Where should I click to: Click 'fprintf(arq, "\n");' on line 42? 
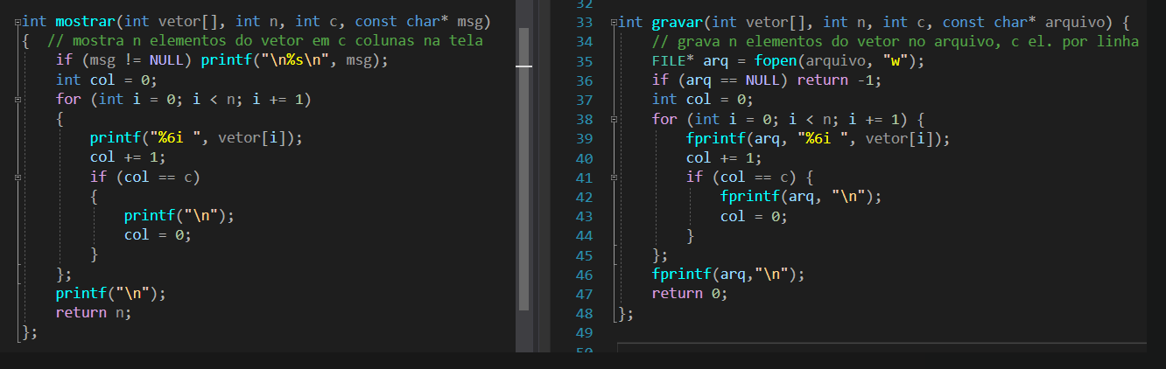[801, 198]
